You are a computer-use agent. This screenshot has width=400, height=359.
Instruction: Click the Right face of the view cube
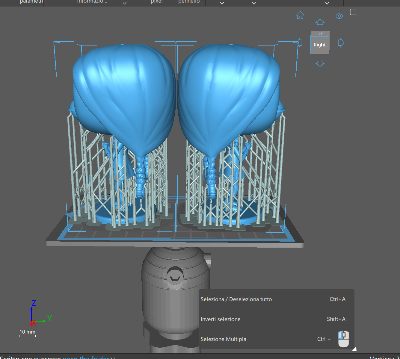coord(320,45)
